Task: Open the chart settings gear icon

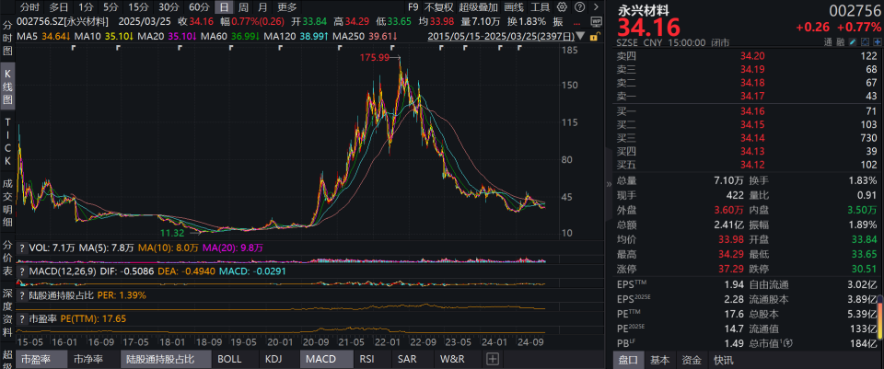Action: [x=562, y=7]
